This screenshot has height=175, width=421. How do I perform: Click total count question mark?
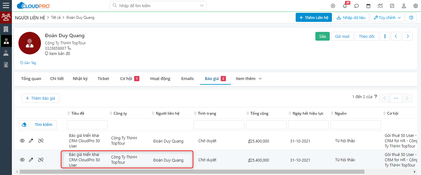(x=375, y=97)
